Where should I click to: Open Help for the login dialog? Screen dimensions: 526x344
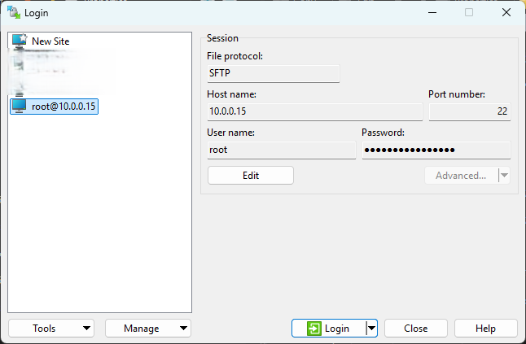(485, 329)
